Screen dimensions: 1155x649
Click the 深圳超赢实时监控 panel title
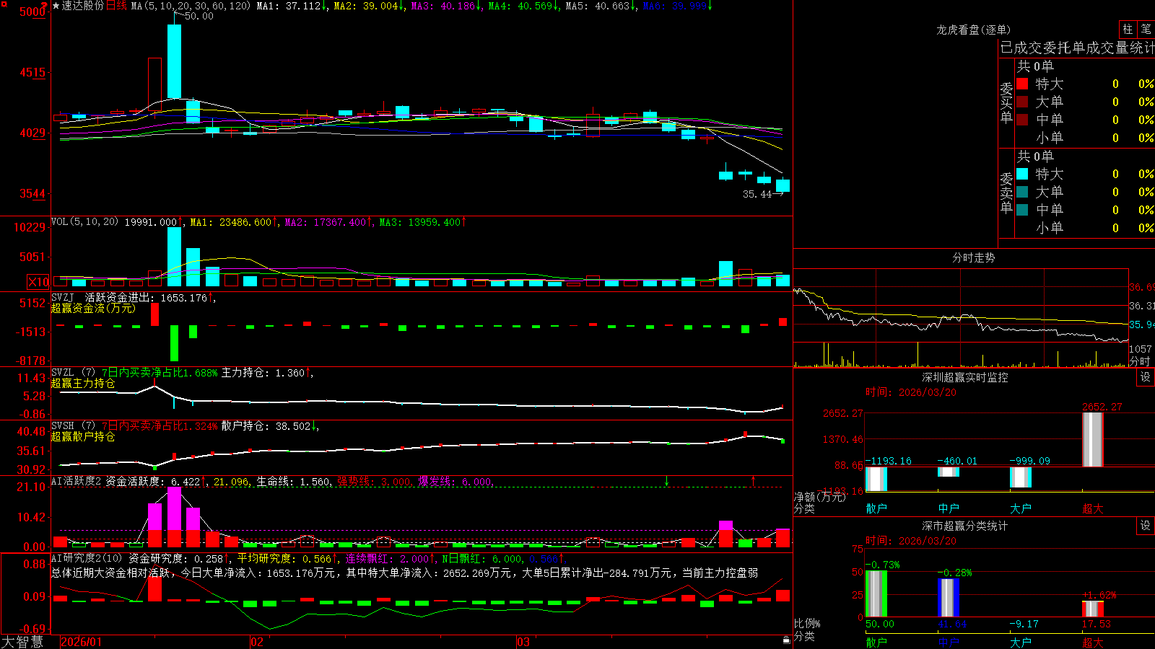[x=965, y=377]
